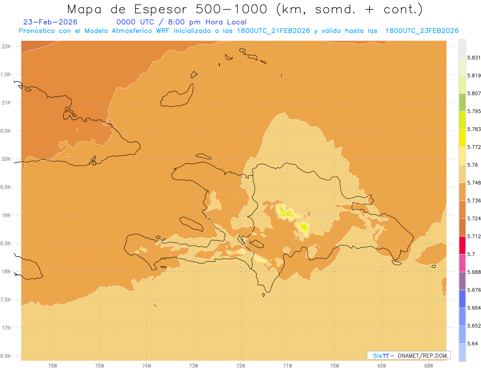Click the 73W longitude axis label
Screen dimensions: 481x371
pos(194,365)
